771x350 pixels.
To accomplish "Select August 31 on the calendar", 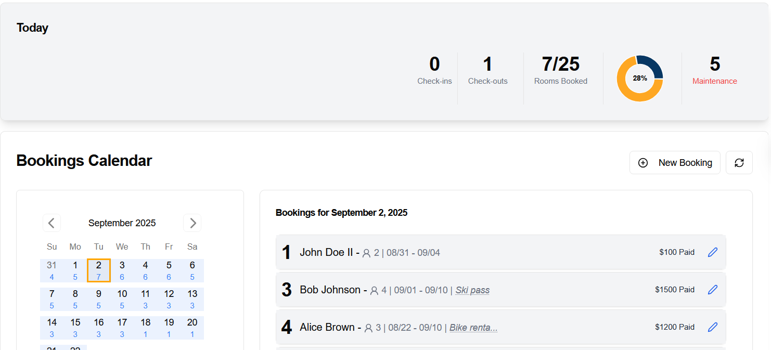I will [52, 269].
